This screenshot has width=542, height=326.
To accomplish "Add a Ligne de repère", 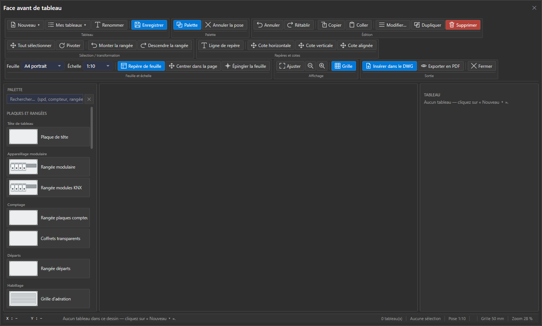I will [x=221, y=45].
